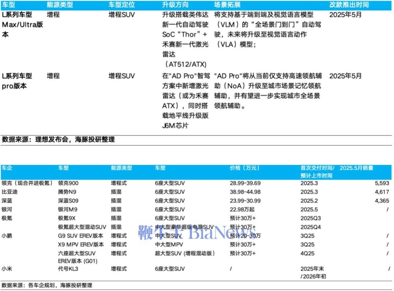The image size is (394, 291).
Task: Click 超大型SUV（增程混动版） type cell
Action: pyautogui.click(x=185, y=253)
